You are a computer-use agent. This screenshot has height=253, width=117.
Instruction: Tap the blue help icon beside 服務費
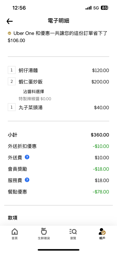(x=27, y=180)
